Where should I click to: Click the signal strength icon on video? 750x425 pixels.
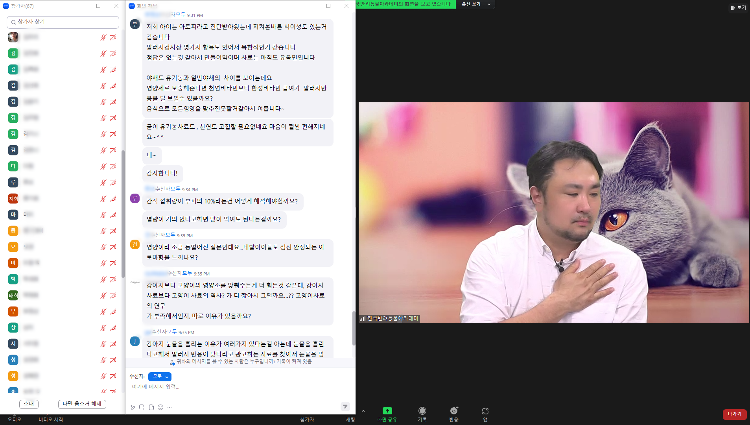click(363, 318)
